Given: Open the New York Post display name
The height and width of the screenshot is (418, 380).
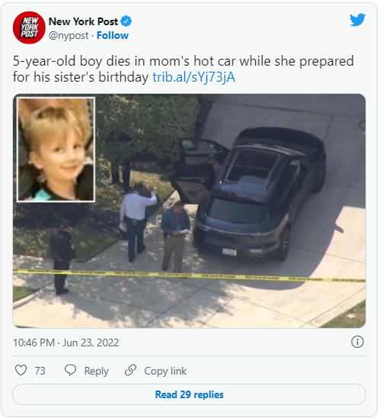Looking at the screenshot, I should (83, 21).
